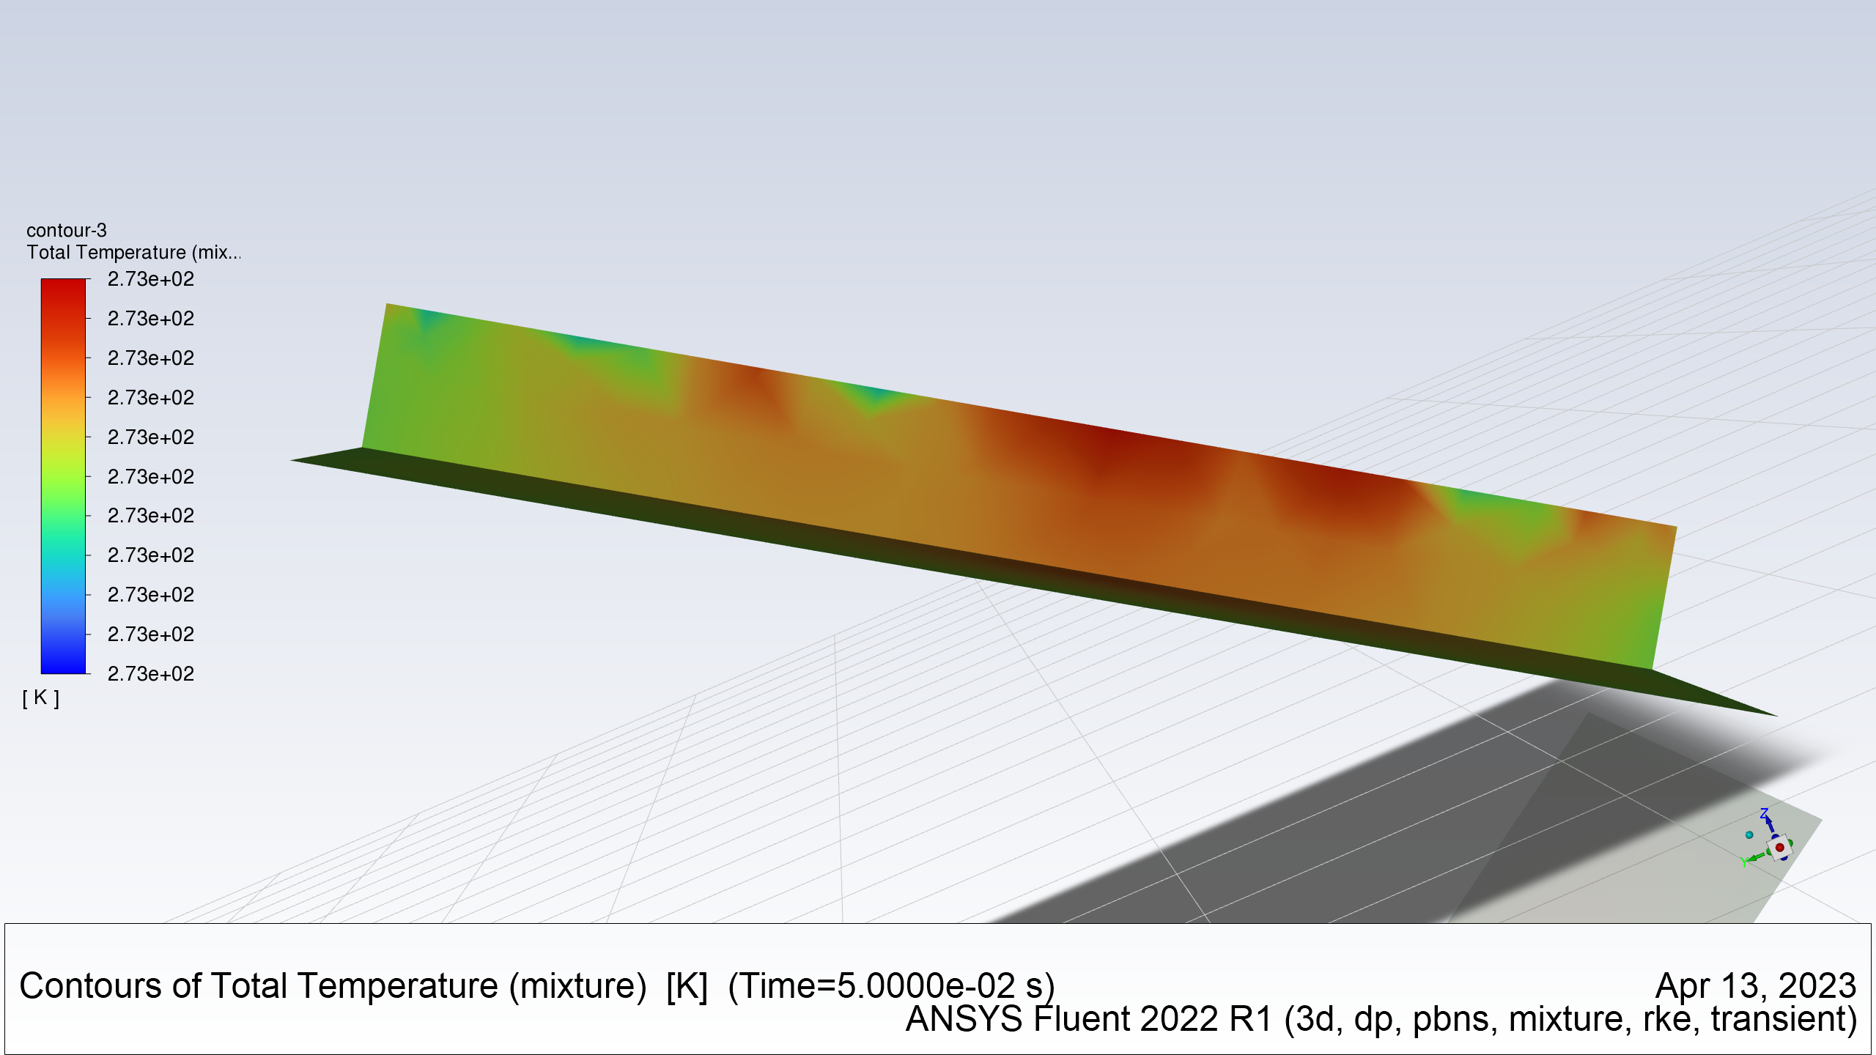1876x1055 pixels.
Task: Click the 'Contours of Total Temperature (mixture)' caption
Action: [333, 986]
